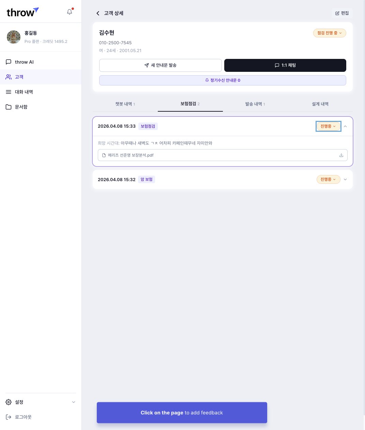Open the 점검 진행 중 status dropdown
This screenshot has height=430, width=365.
tap(329, 33)
